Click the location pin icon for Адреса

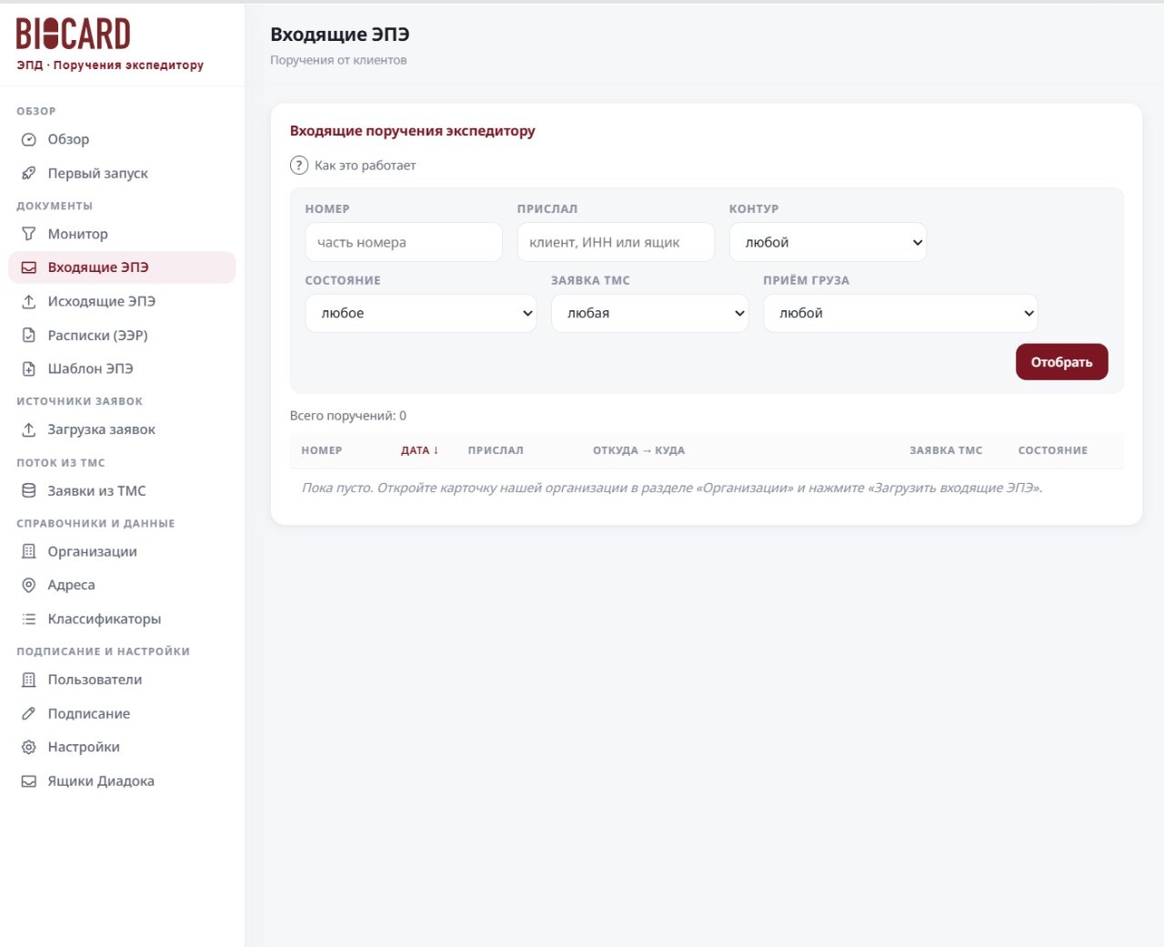[29, 585]
